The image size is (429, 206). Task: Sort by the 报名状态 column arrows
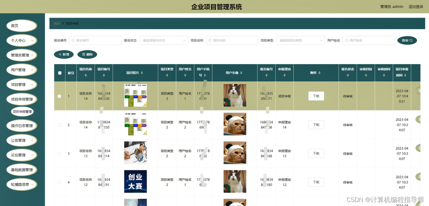pyautogui.click(x=348, y=75)
